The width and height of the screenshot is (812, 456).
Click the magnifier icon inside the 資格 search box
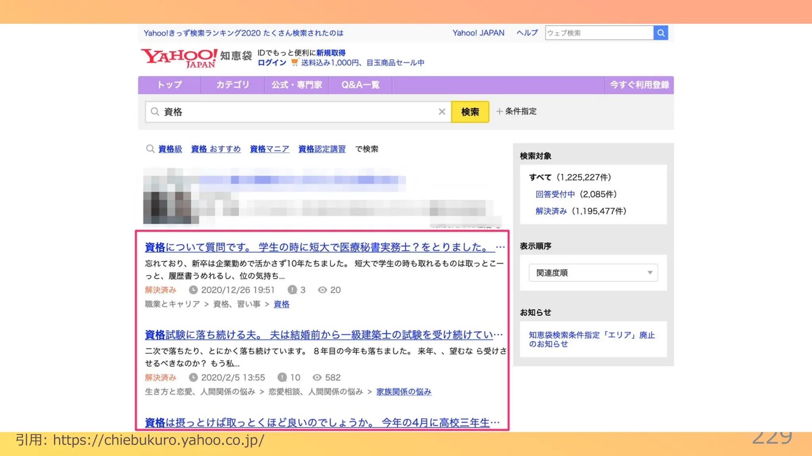pyautogui.click(x=155, y=112)
